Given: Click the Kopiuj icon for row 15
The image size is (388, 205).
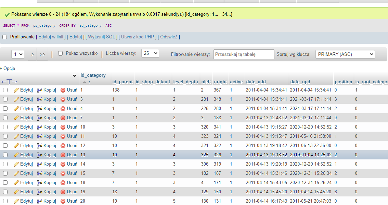Looking at the screenshot, I should click(x=39, y=173).
